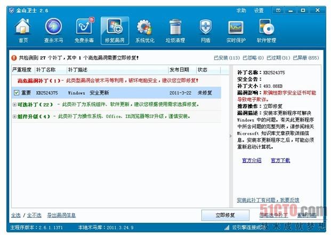Viewport: 331px width, 235px height.
Task: Click 导出漏洞信息 export link
Action: 61,215
